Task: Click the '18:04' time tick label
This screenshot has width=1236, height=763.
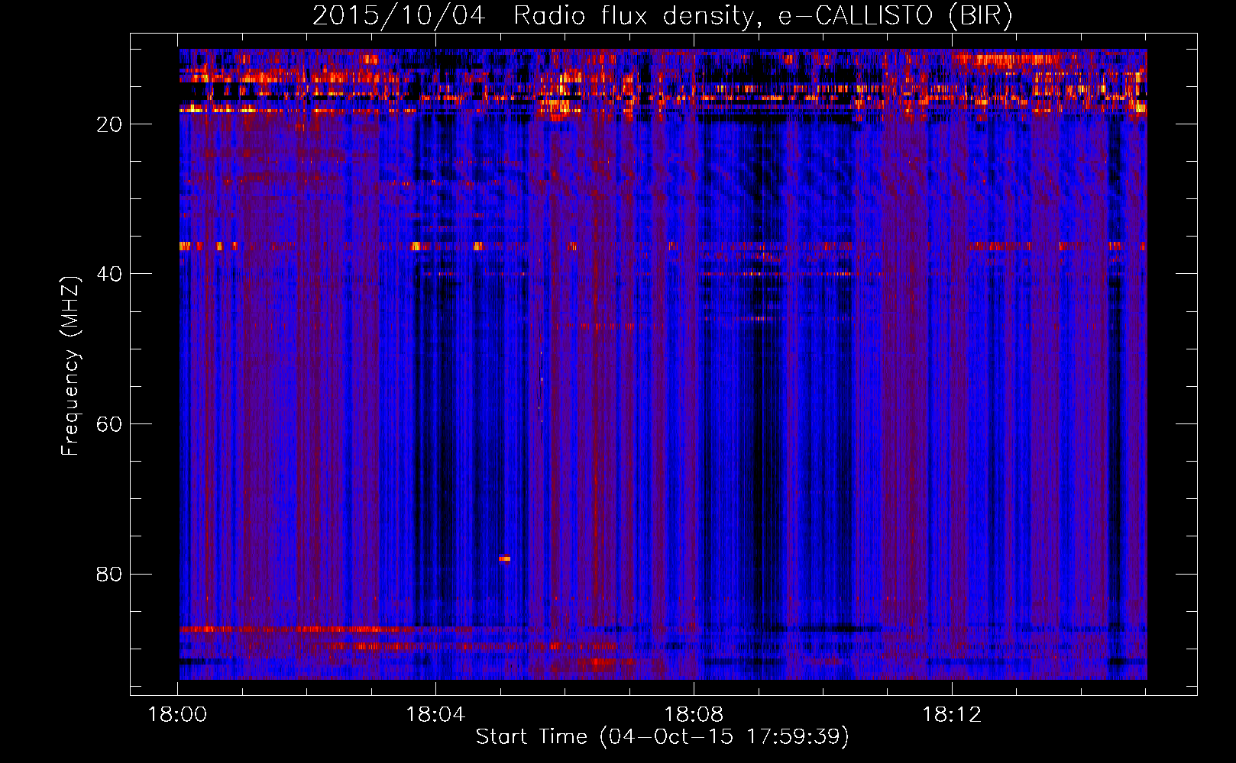Action: click(x=435, y=715)
